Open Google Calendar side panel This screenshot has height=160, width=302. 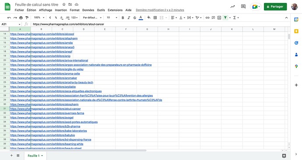[296, 19]
